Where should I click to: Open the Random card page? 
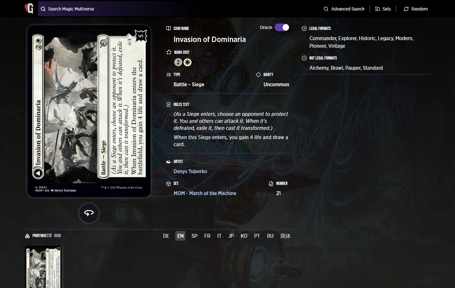coord(419,9)
